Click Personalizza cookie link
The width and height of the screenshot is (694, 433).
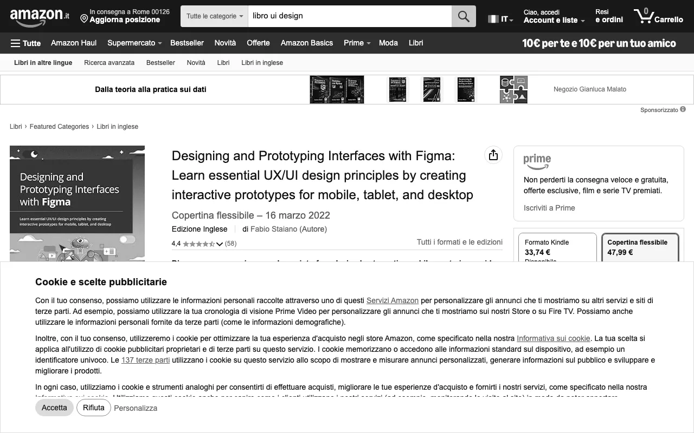136,408
